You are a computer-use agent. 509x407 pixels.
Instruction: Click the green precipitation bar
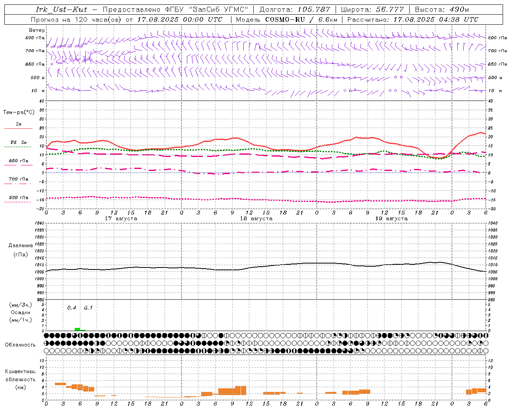pos(78,329)
